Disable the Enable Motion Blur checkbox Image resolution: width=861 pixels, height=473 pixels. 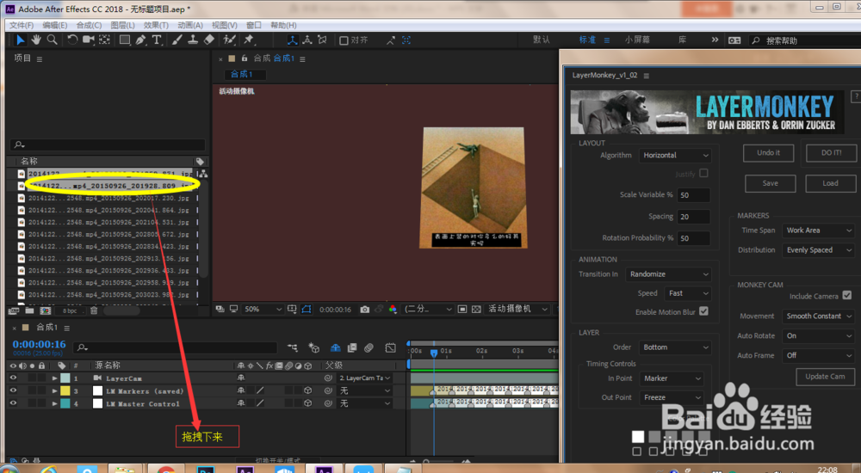(x=703, y=311)
